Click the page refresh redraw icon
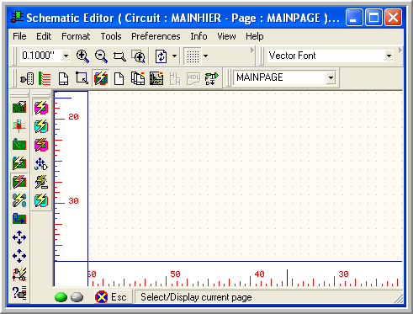 coord(161,56)
